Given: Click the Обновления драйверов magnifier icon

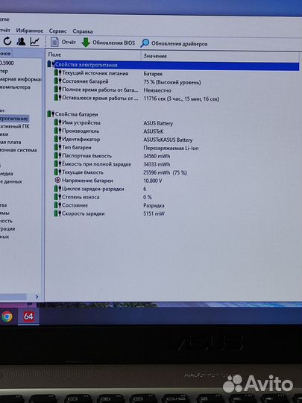Looking at the screenshot, I should [145, 43].
